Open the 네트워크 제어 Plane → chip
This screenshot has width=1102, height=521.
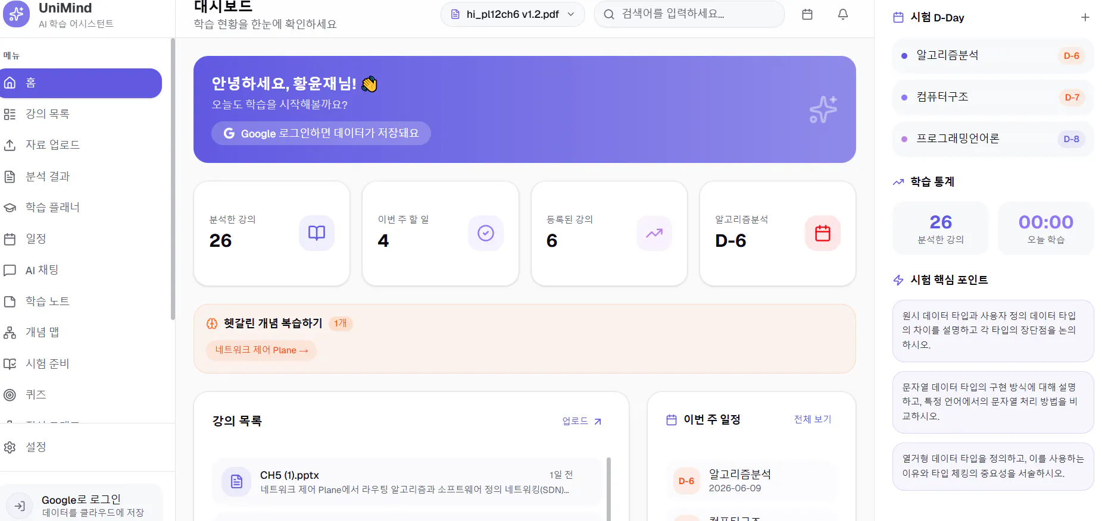click(x=261, y=350)
